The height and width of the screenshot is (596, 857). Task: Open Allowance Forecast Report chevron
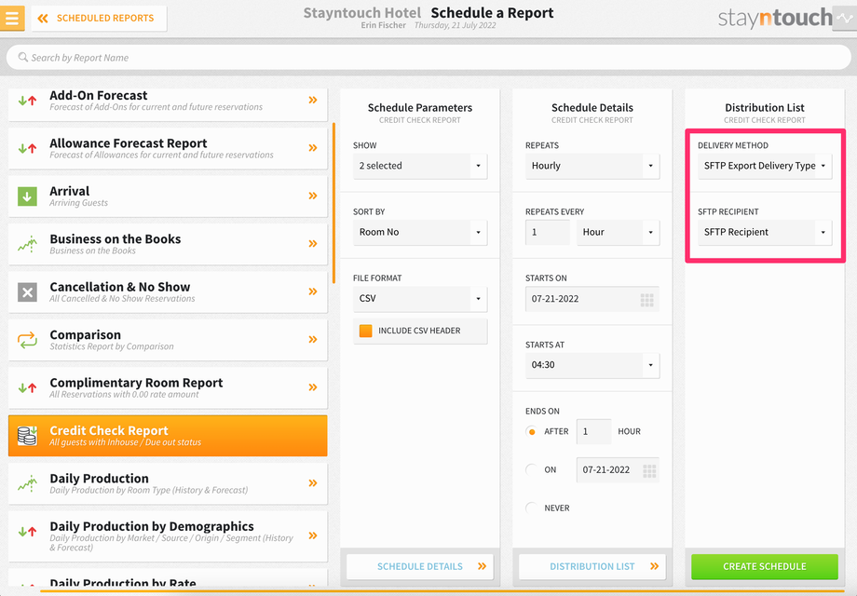[313, 148]
